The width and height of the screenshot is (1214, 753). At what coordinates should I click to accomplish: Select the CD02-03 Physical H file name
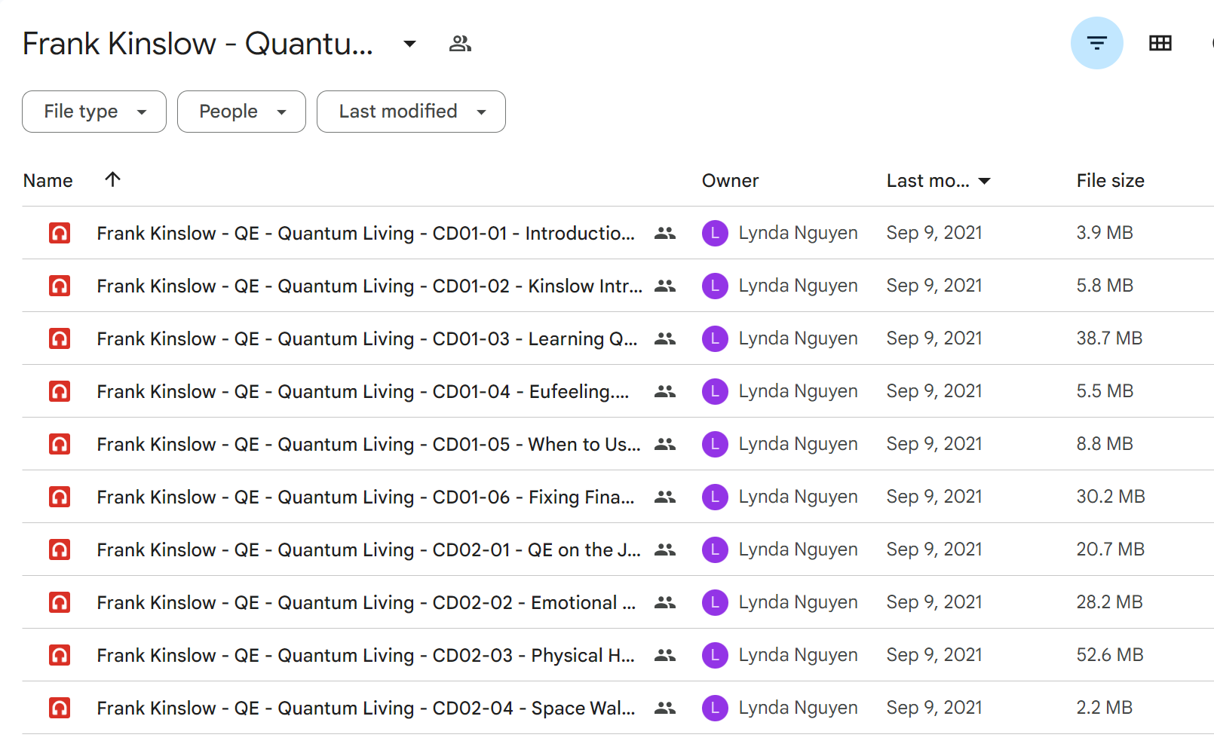pyautogui.click(x=366, y=656)
